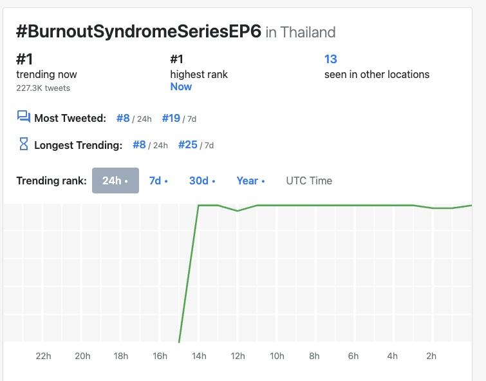Select the 24h trending rank tab
The height and width of the screenshot is (381, 486).
pyautogui.click(x=115, y=181)
